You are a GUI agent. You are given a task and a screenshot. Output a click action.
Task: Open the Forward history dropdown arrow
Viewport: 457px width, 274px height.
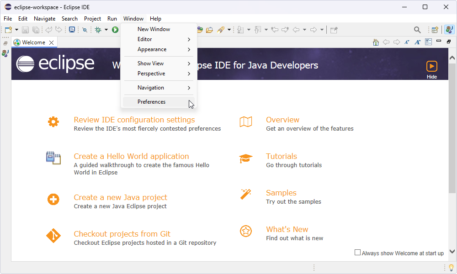coord(322,30)
